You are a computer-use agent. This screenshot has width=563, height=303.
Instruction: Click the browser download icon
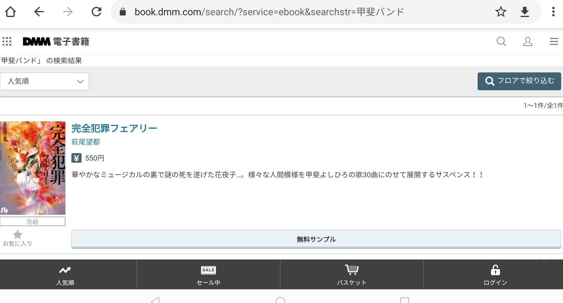[524, 12]
